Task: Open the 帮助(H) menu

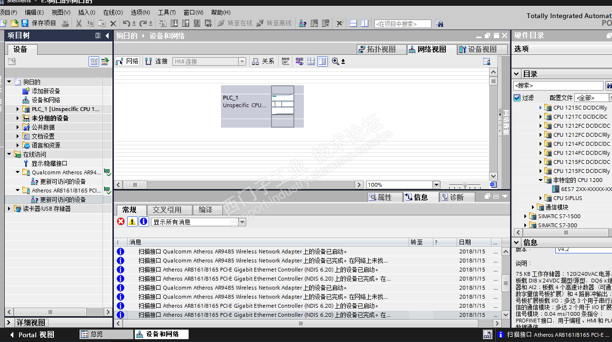Action: point(221,12)
